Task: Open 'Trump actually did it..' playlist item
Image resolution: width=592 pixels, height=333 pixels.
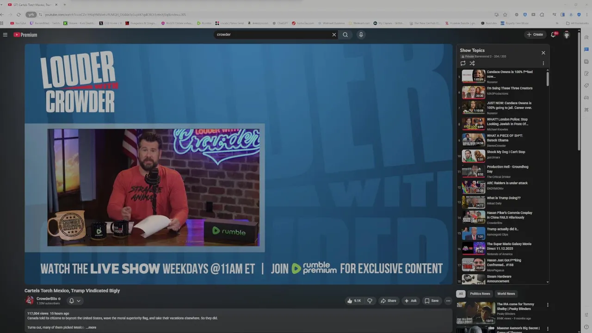Action: [x=503, y=233]
